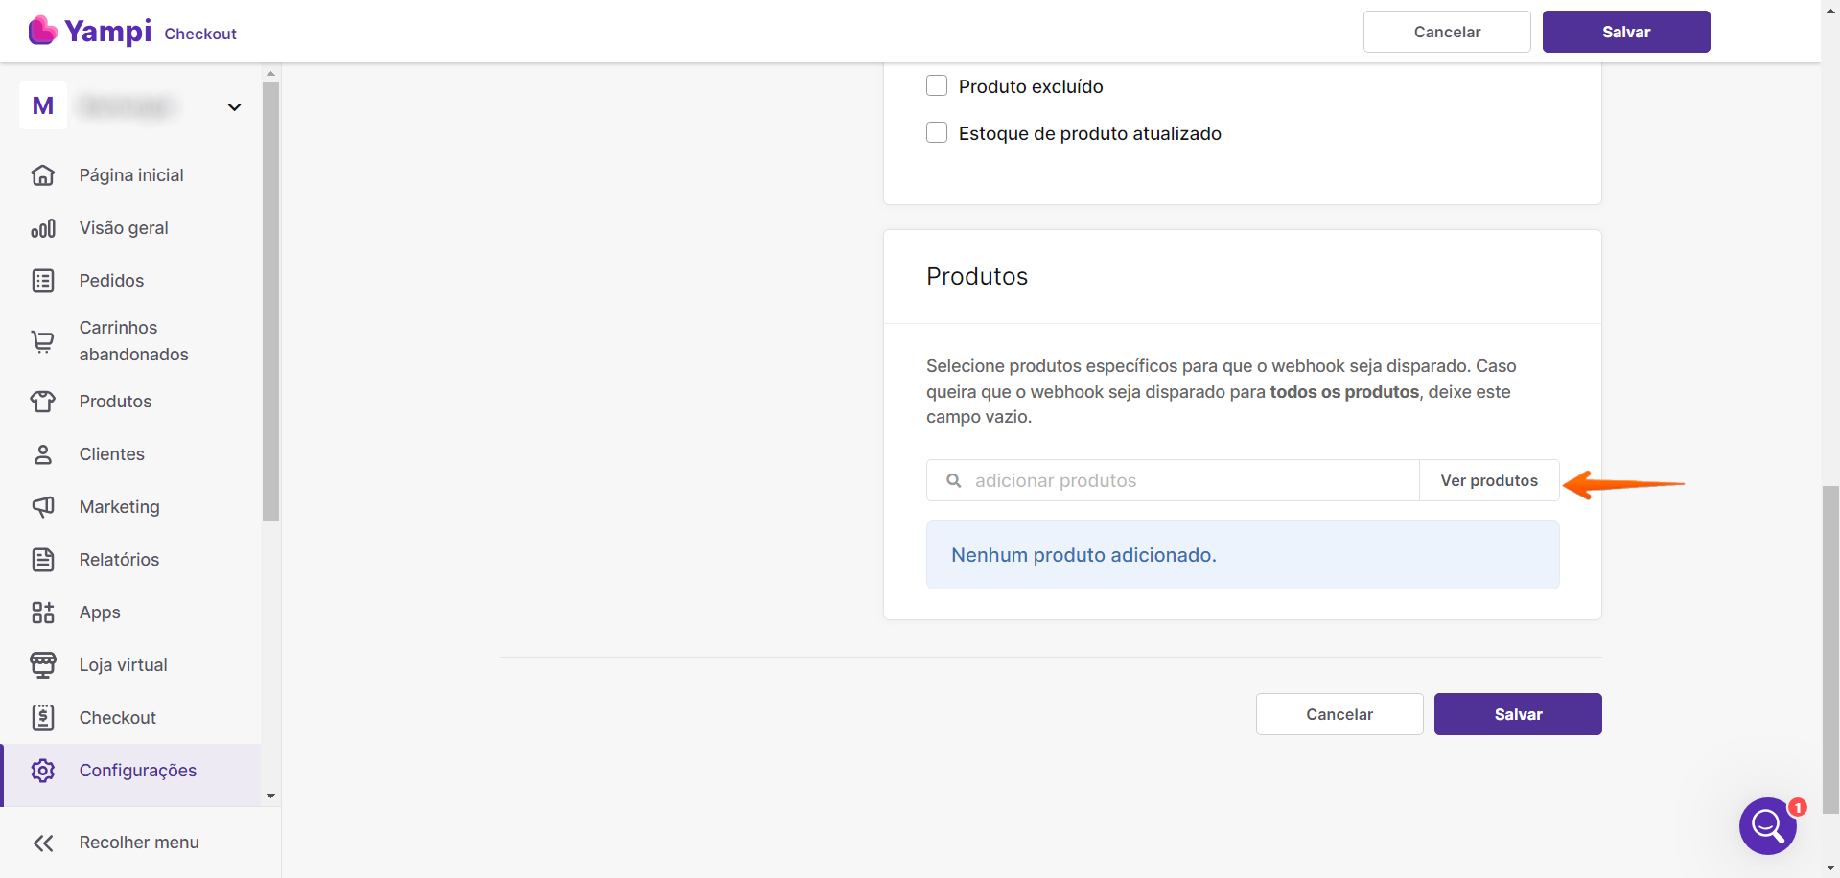Enable the Produto excluído checkbox
The height and width of the screenshot is (878, 1840).
937,86
